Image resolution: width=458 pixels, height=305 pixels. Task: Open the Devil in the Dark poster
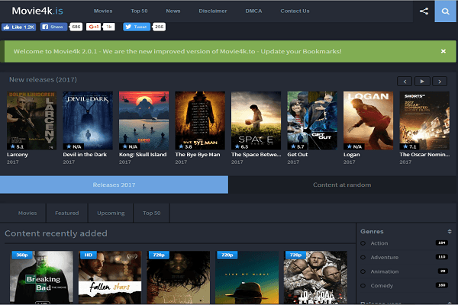pyautogui.click(x=88, y=120)
